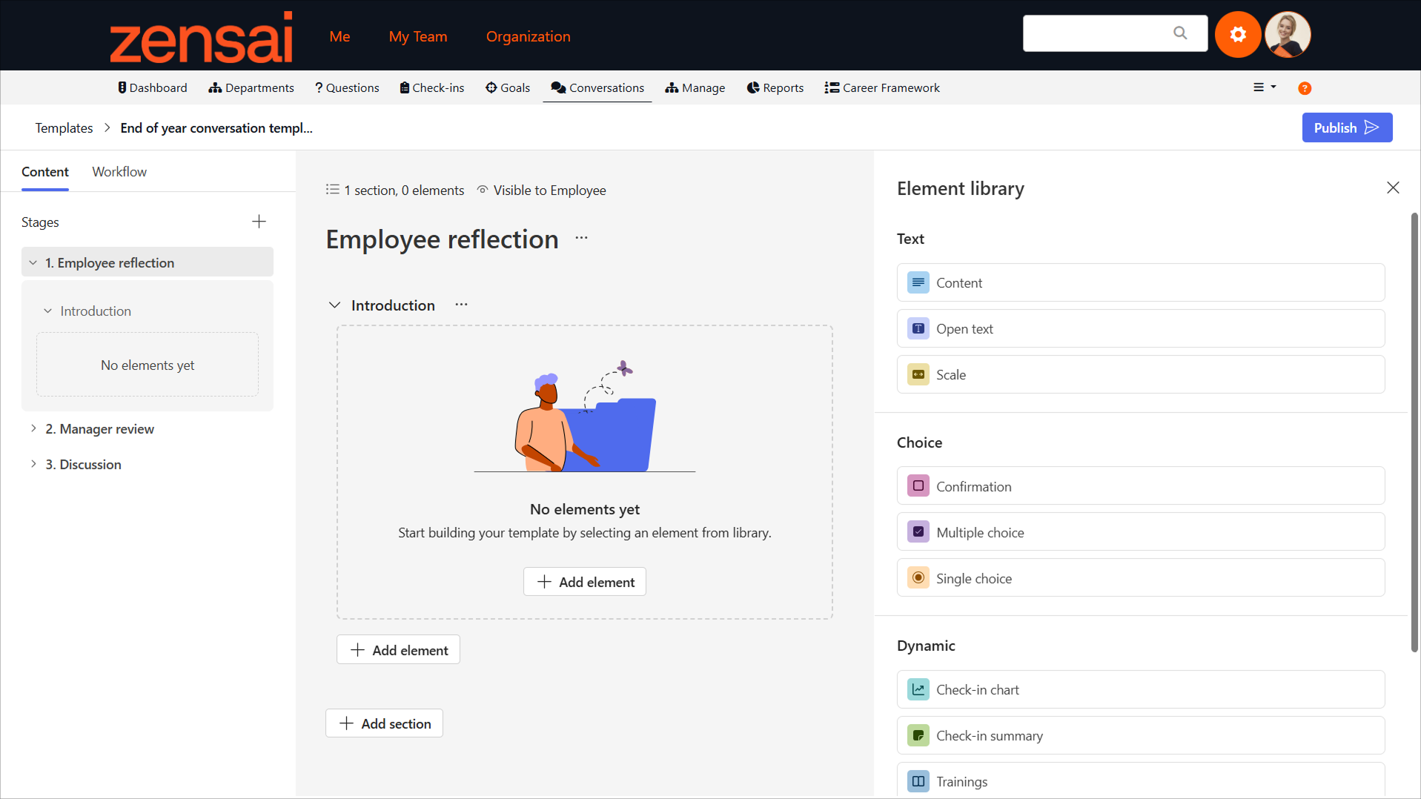Open the Goals navigation item
1421x799 pixels.
tap(508, 87)
